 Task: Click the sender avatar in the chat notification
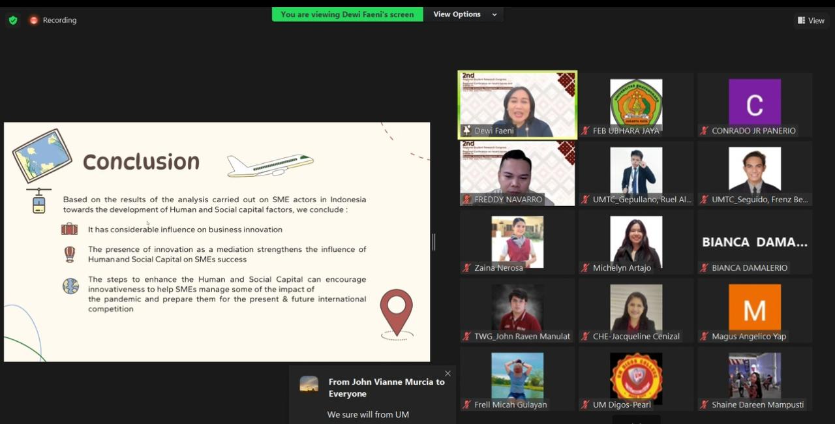309,384
